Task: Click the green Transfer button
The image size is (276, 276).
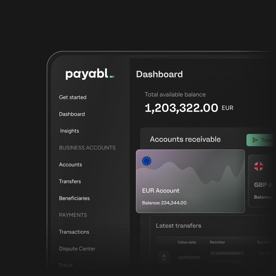Action: (x=261, y=140)
